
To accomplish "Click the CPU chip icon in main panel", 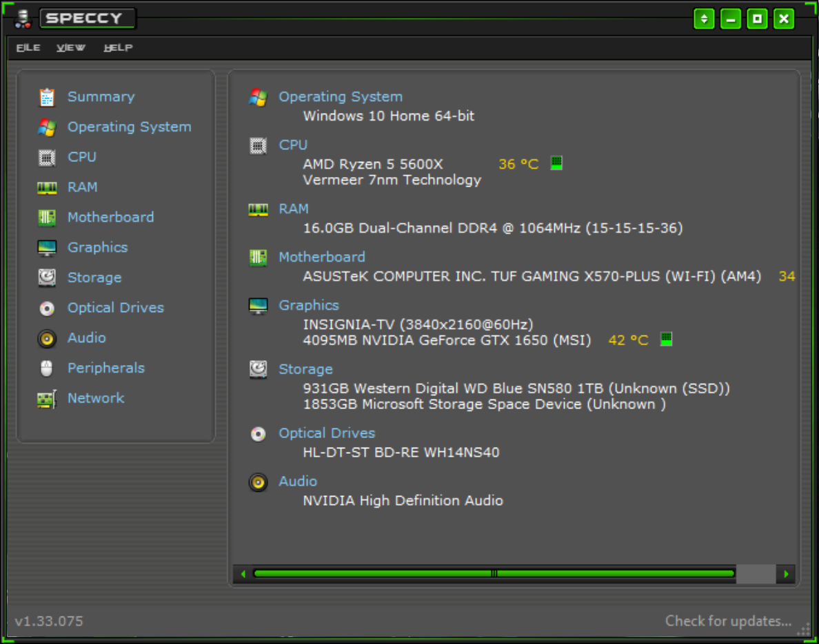I will click(258, 145).
